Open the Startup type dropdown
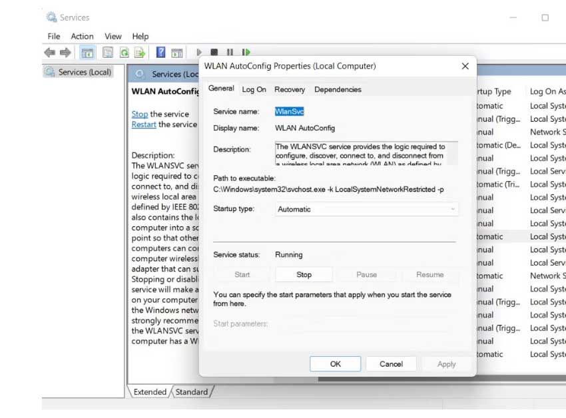Image resolution: width=566 pixels, height=418 pixels. tap(366, 210)
